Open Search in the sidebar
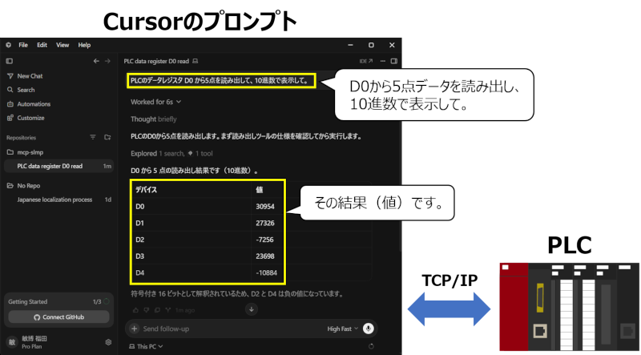Screen dimensions: 641x355 (22, 90)
